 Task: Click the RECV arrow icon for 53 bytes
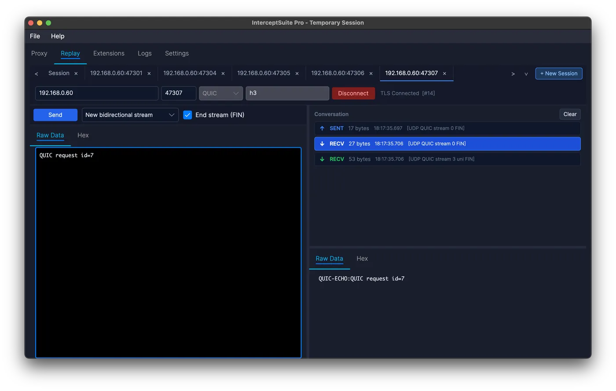(x=322, y=159)
